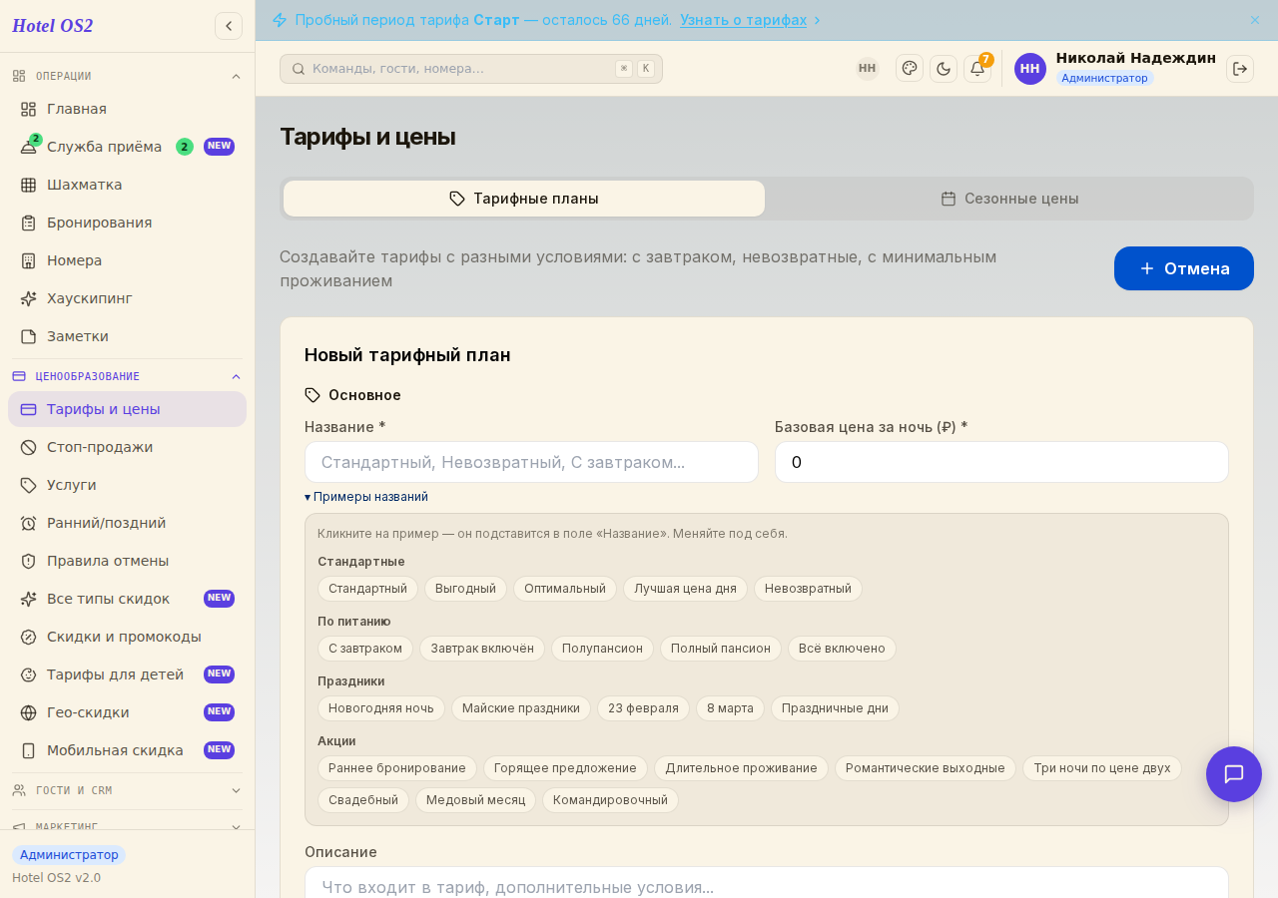Pick the Горящее предложение chip
Image resolution: width=1278 pixels, height=898 pixels.
pos(565,768)
